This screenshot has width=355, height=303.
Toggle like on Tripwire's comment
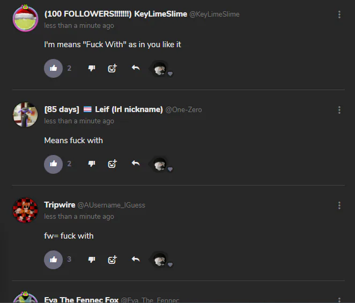point(53,260)
